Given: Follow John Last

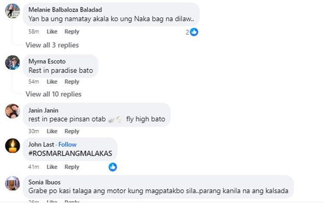Looking at the screenshot, I should [67, 144].
